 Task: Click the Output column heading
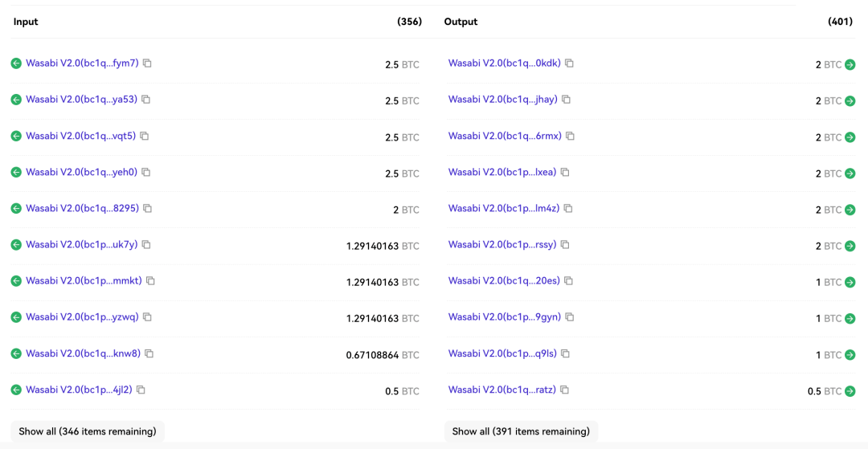click(x=461, y=22)
